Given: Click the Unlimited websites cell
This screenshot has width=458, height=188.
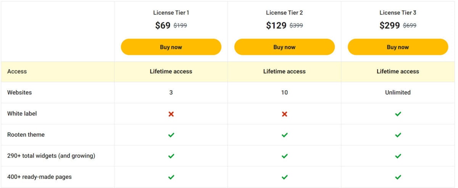Looking at the screenshot, I should (398, 92).
